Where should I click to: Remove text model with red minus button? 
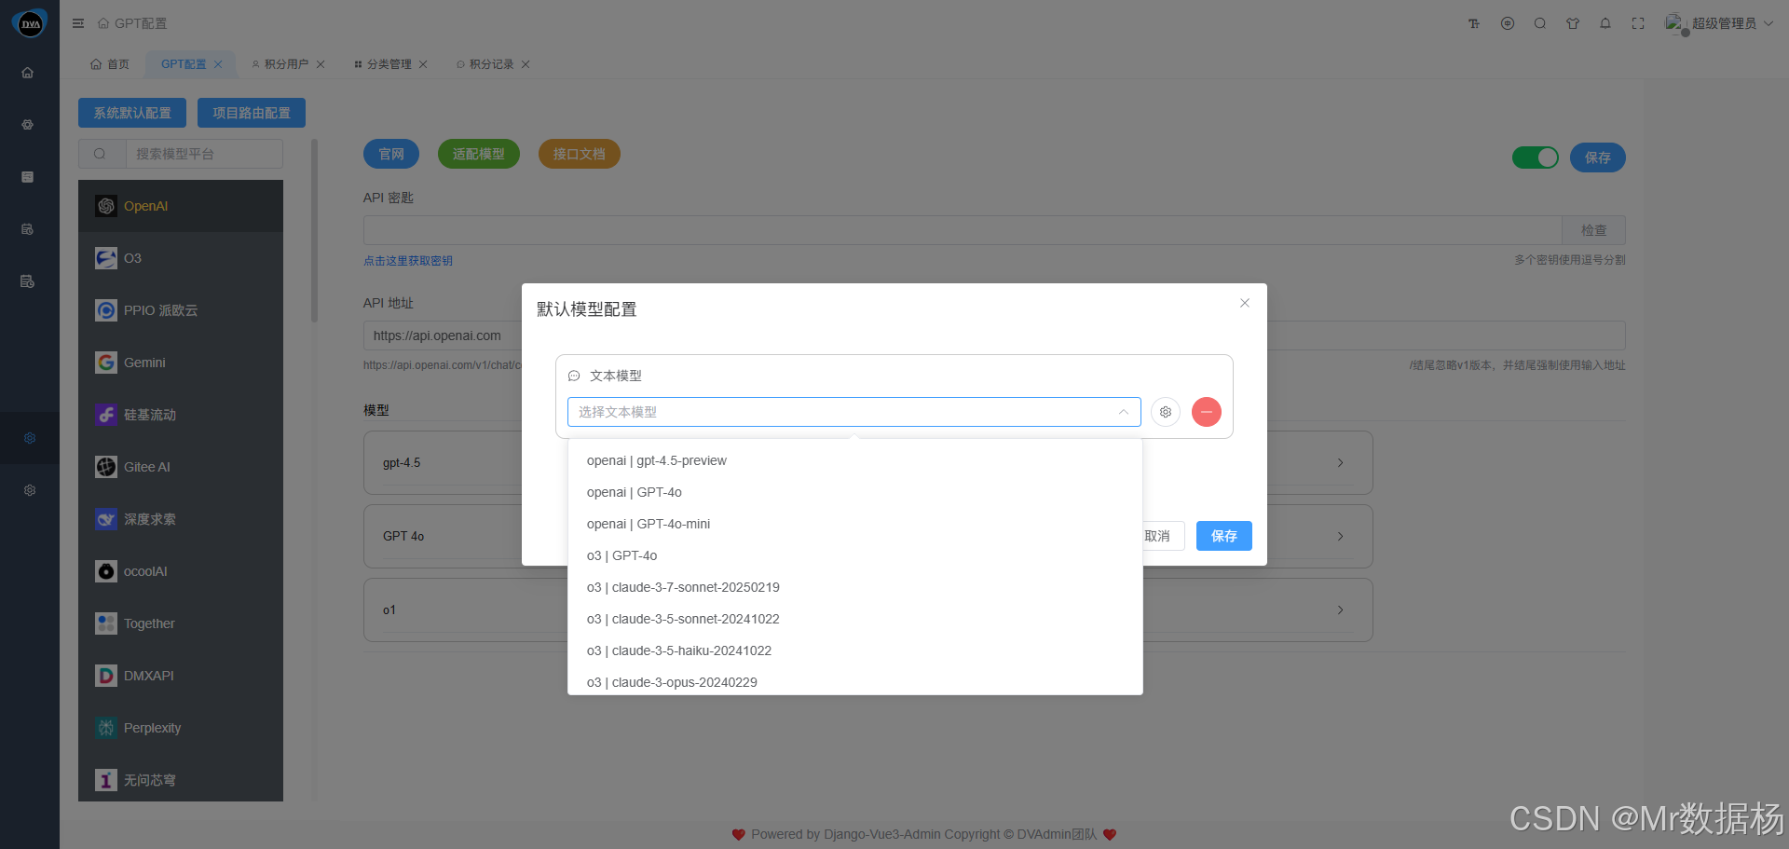click(1207, 412)
